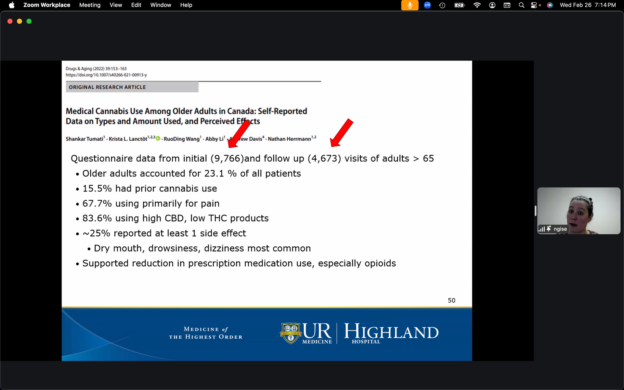Open the Wi-Fi status menu

click(477, 5)
